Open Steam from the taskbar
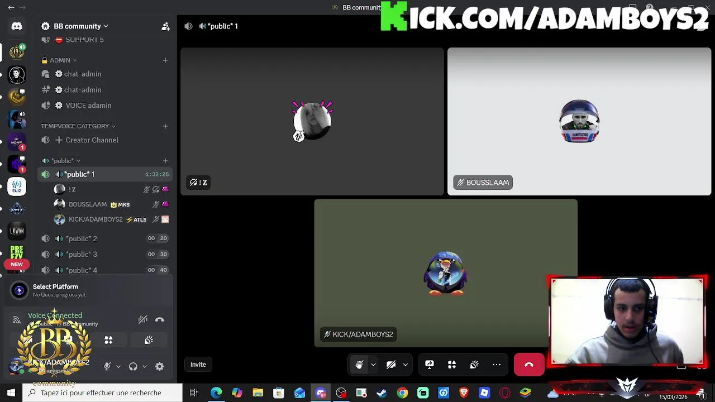 [x=382, y=393]
